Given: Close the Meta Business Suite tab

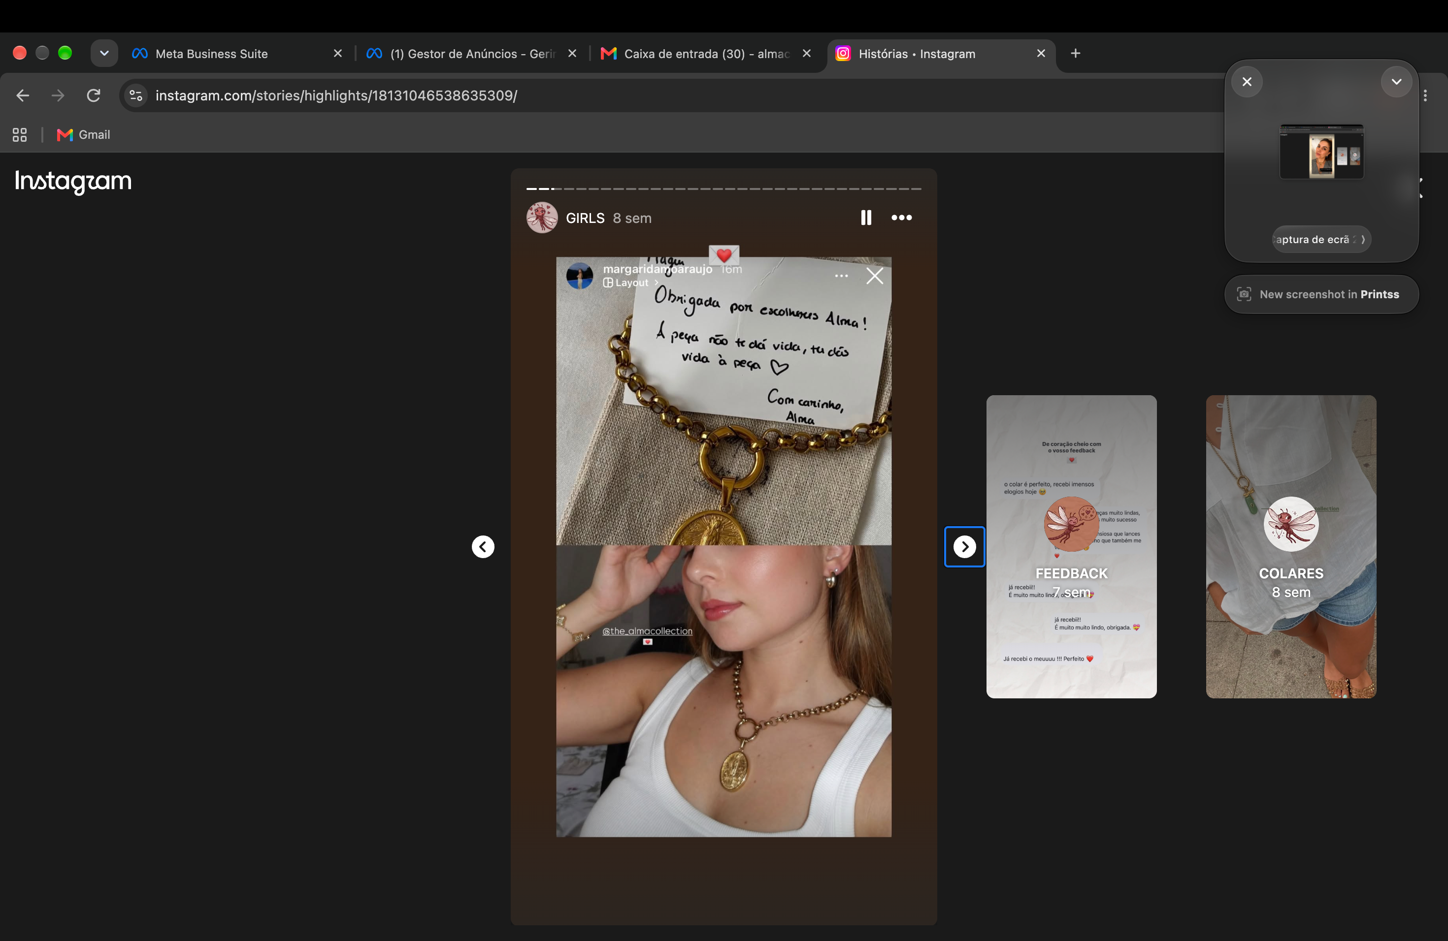Looking at the screenshot, I should point(338,54).
